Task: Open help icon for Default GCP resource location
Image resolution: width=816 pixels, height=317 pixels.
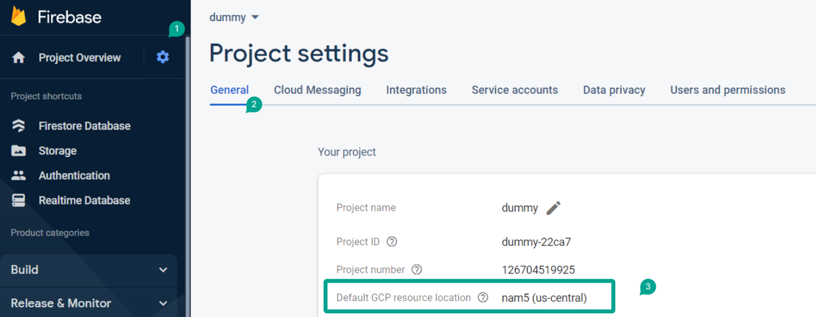Action: [x=483, y=297]
